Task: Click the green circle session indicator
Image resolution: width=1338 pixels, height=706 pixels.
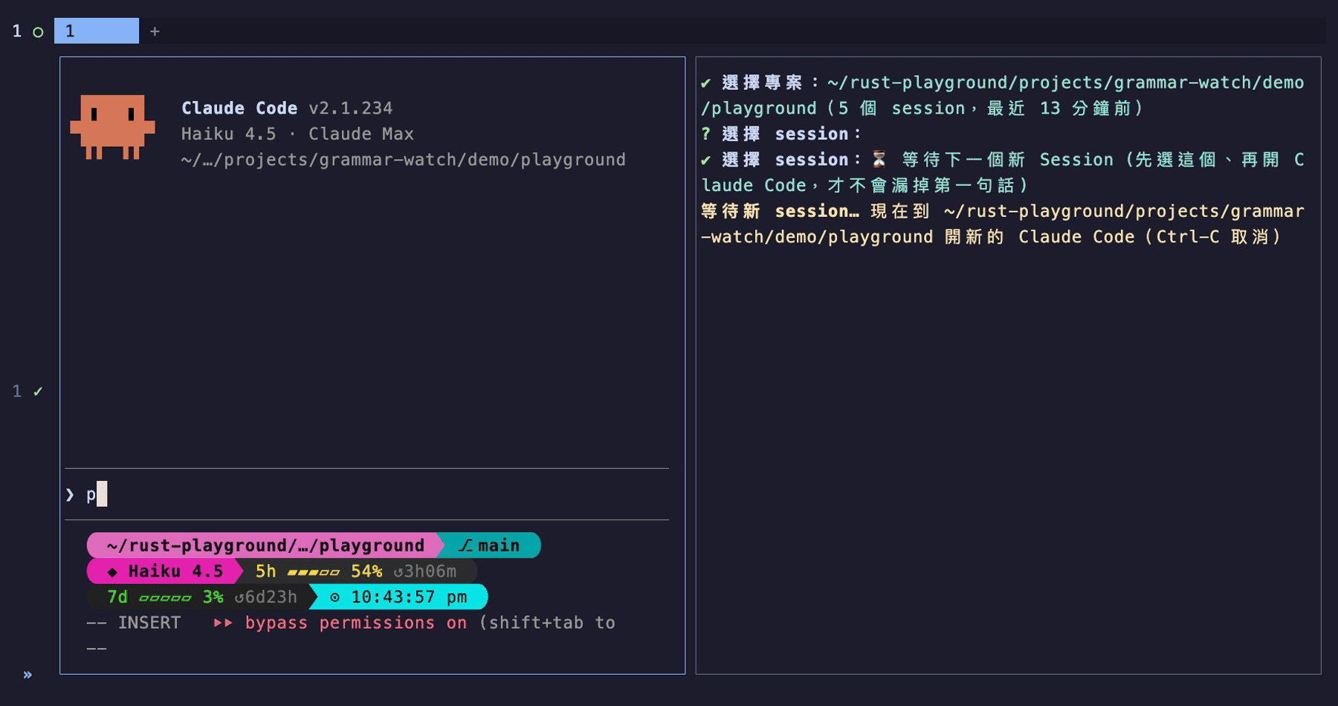Action: (38, 32)
